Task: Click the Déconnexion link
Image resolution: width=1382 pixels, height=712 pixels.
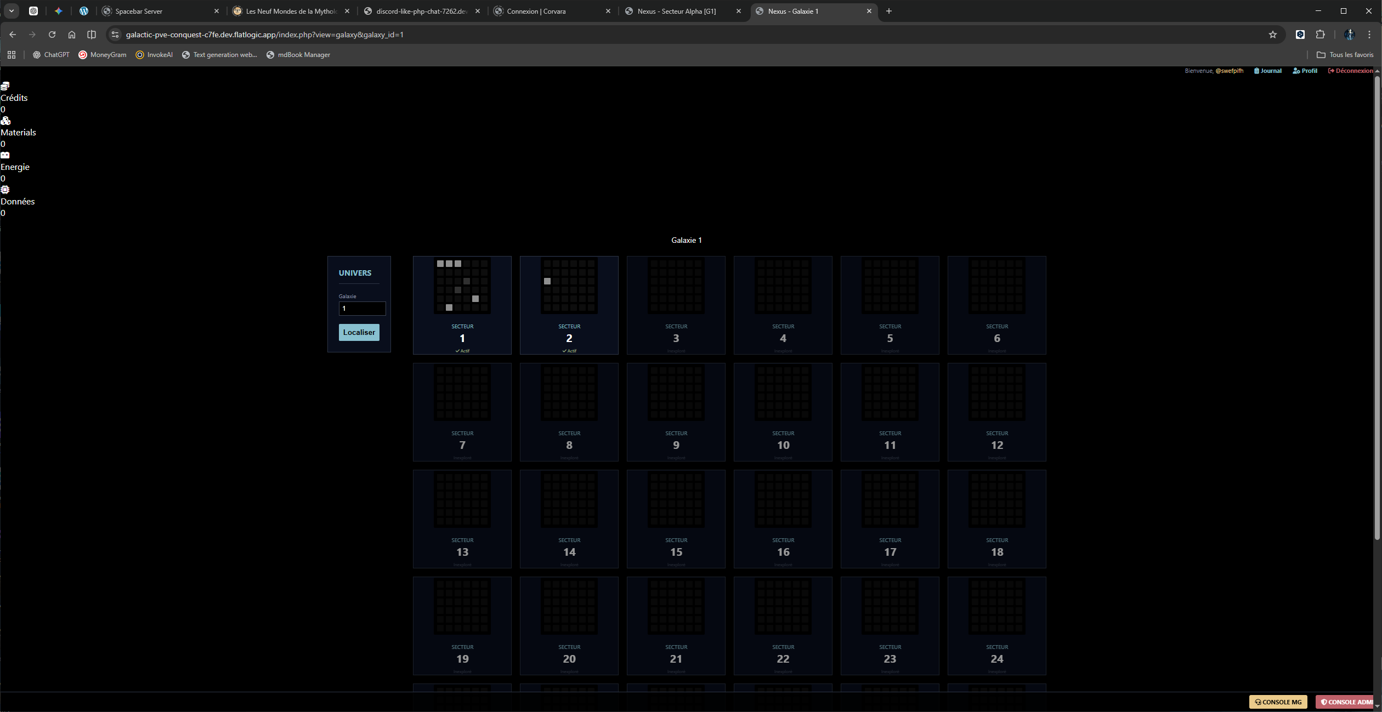Action: (x=1350, y=71)
